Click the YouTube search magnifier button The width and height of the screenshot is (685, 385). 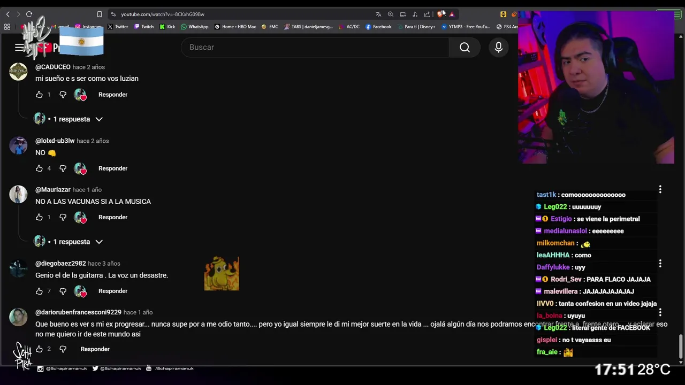click(x=465, y=48)
